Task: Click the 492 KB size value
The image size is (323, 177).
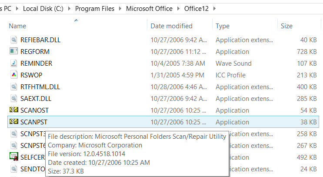Action: (307, 157)
